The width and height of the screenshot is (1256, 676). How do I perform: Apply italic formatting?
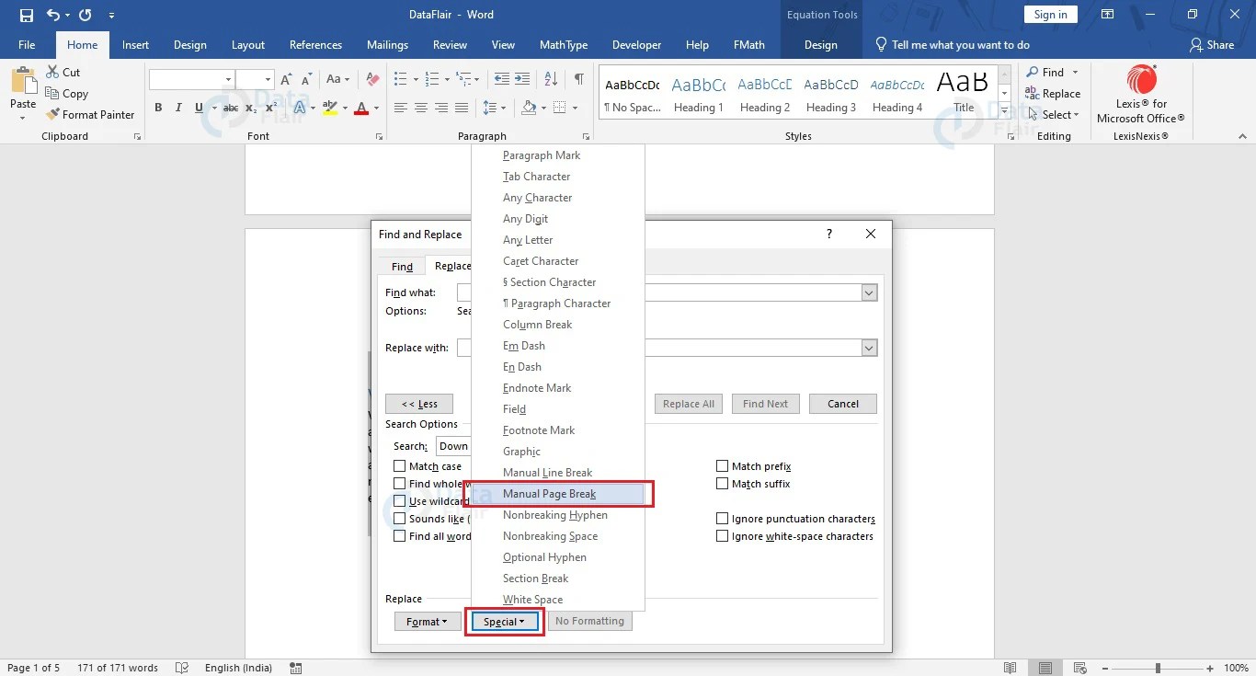point(177,108)
